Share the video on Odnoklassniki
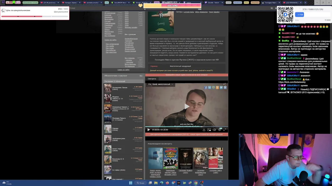Viewport: 332px width, 186px height. click(217, 88)
